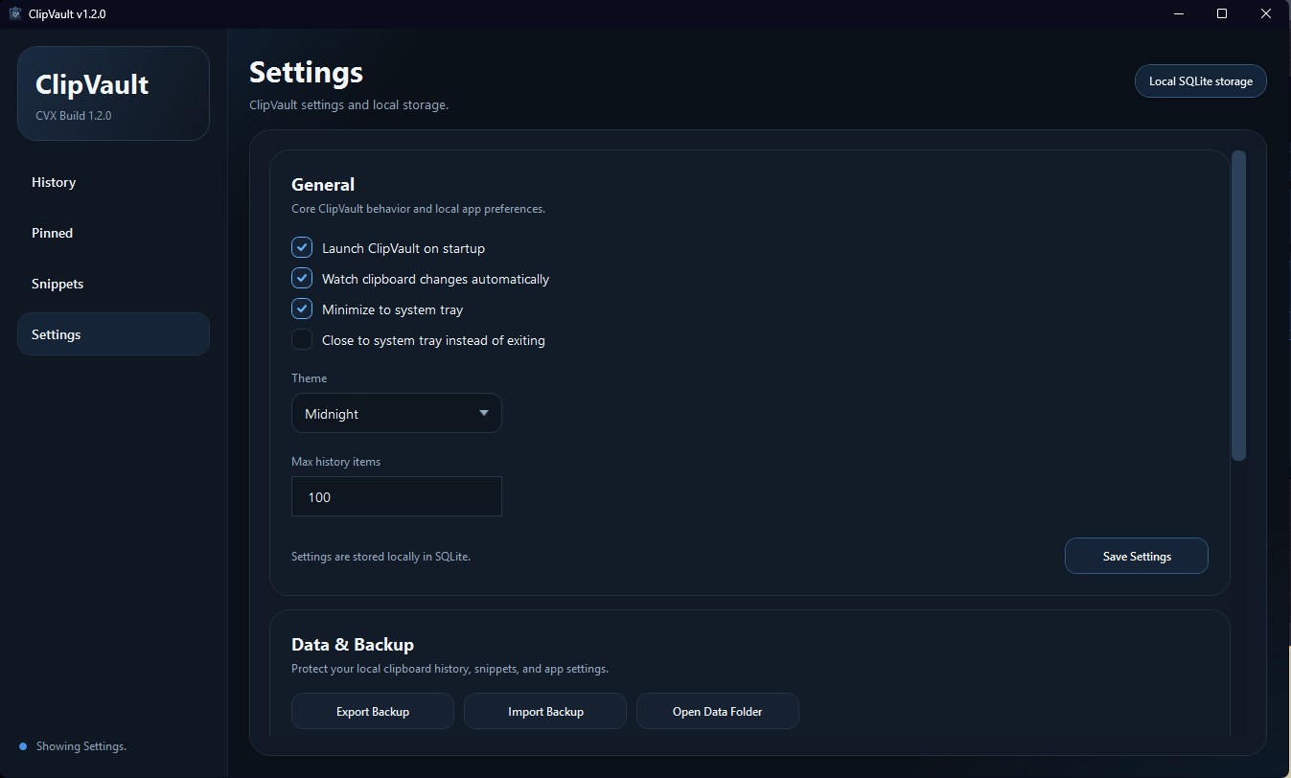Click the ClipVault icon in the title bar
This screenshot has height=778, width=1291.
(x=14, y=13)
